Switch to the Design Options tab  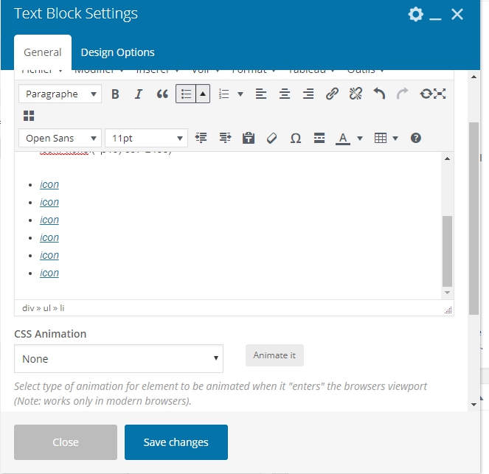(117, 52)
